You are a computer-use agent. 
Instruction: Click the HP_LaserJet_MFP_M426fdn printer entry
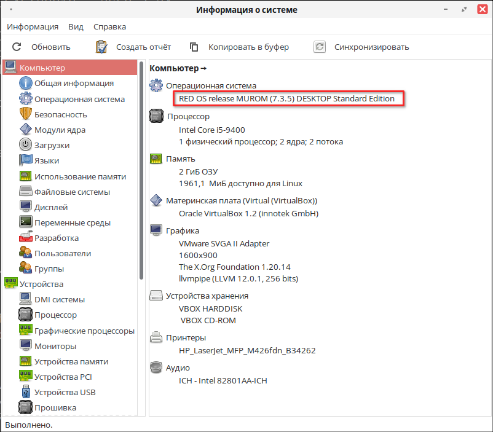click(248, 350)
